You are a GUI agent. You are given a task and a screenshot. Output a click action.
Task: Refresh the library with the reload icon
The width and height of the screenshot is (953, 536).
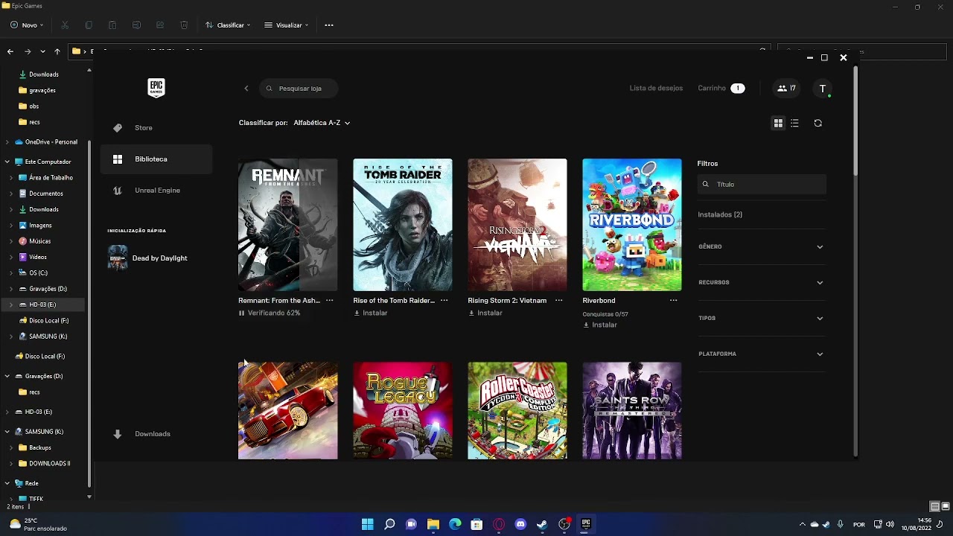(x=818, y=124)
